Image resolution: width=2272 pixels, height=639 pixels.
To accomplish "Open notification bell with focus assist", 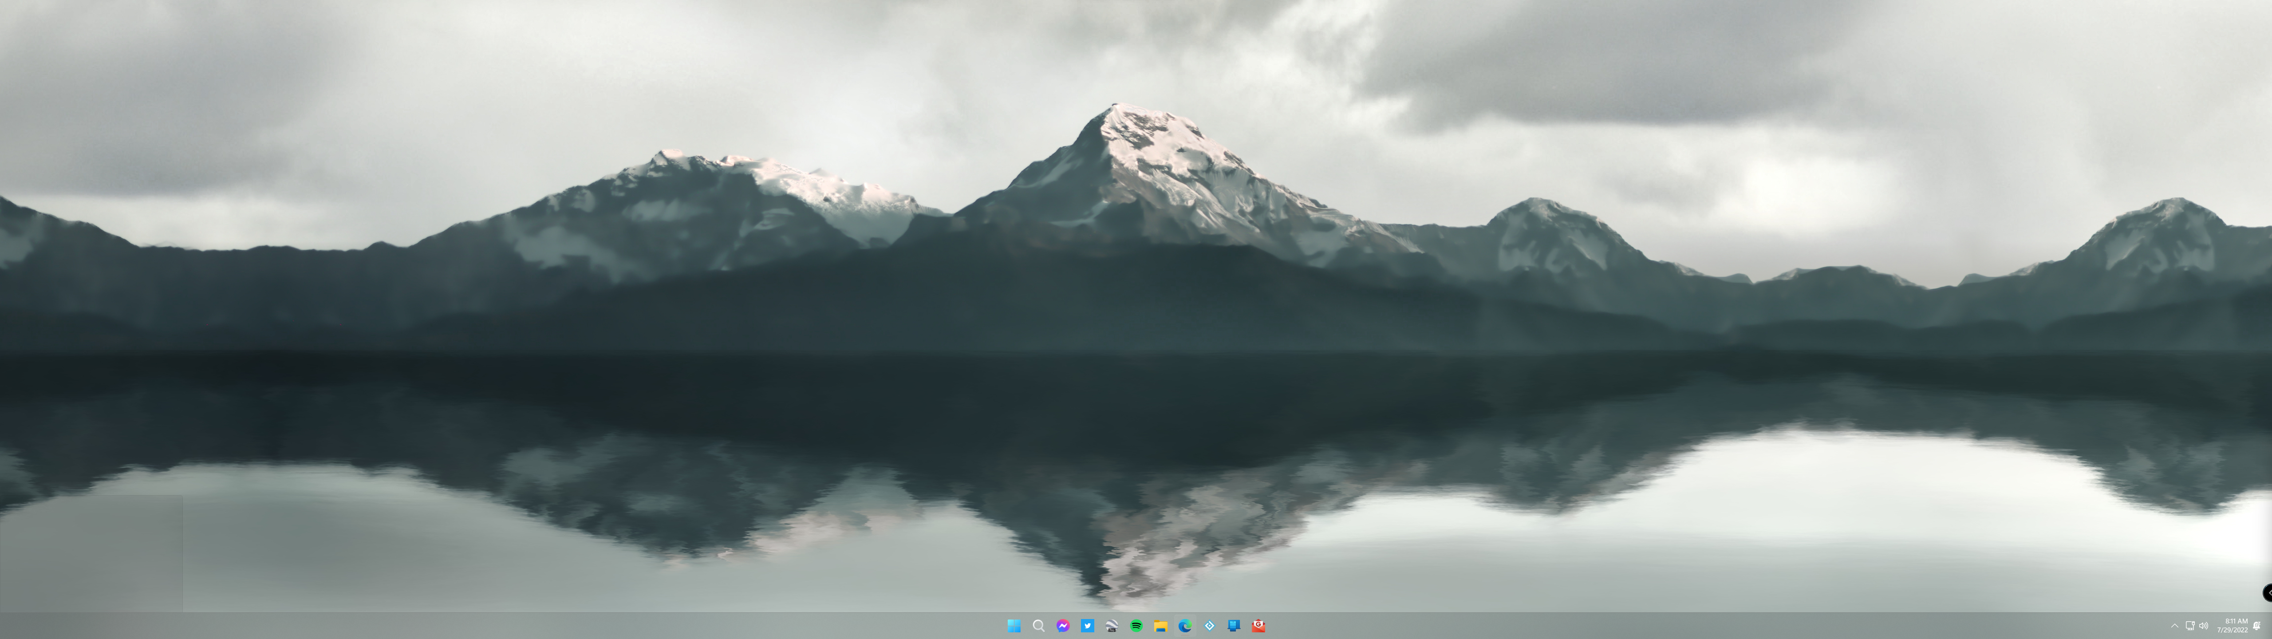I will [2257, 626].
